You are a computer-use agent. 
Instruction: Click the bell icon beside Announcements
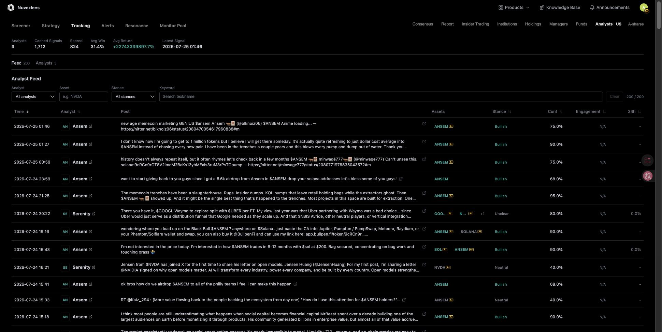[592, 7]
